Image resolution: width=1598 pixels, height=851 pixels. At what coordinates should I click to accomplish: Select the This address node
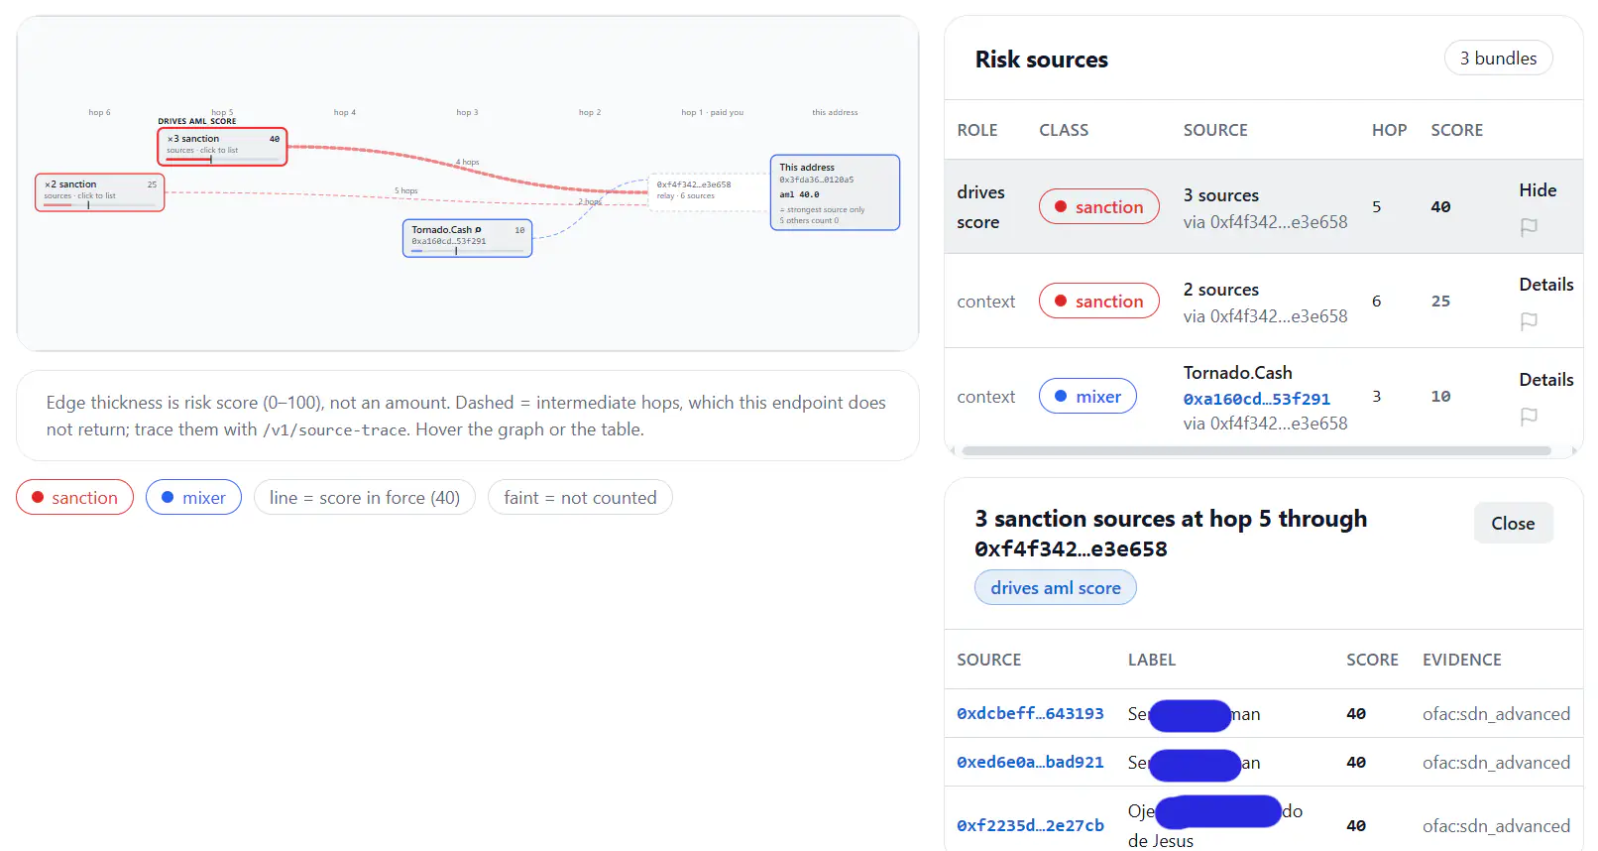point(835,192)
